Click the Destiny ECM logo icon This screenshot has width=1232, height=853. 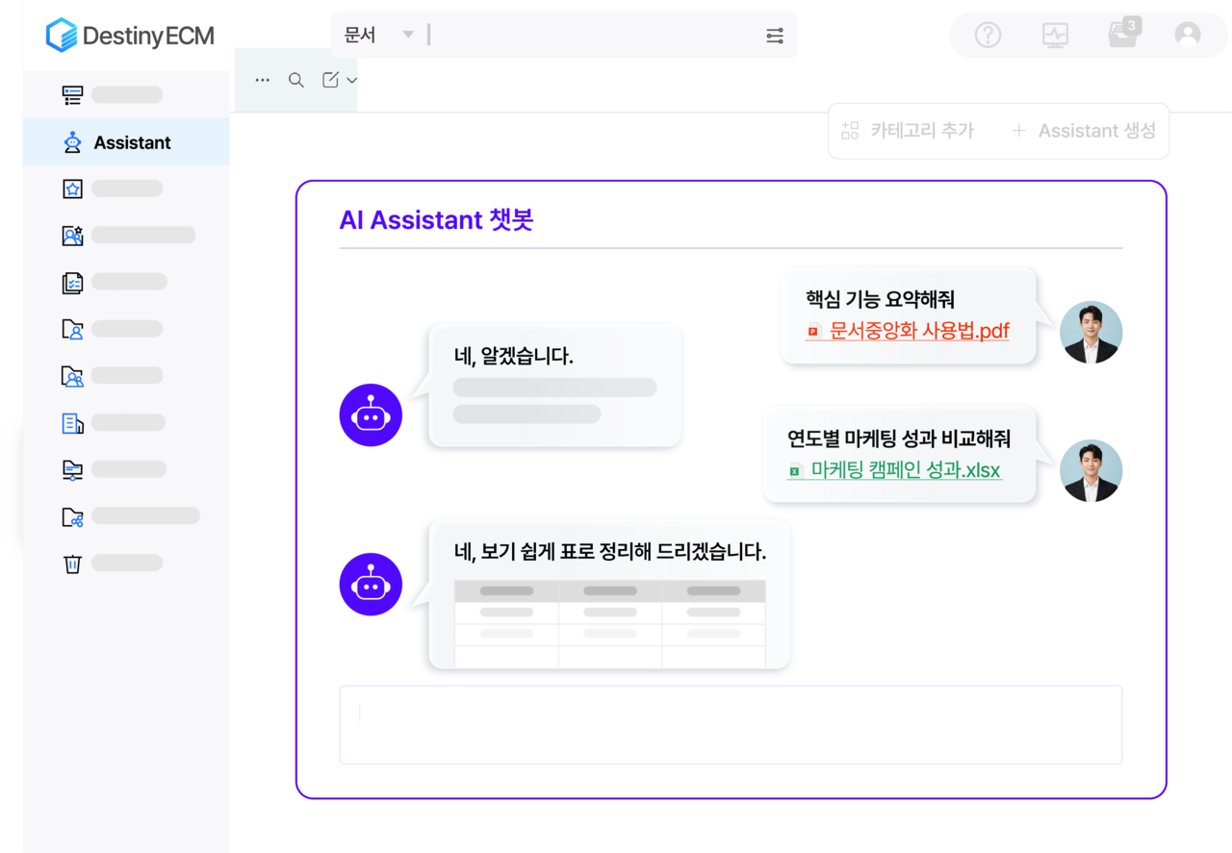click(60, 35)
